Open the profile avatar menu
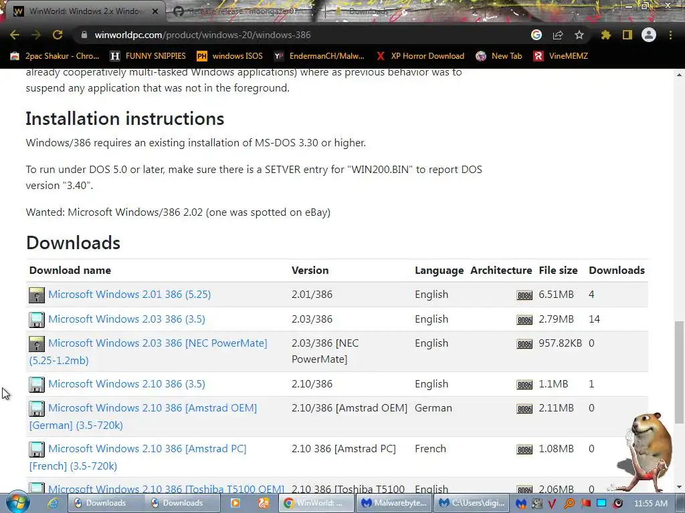Image resolution: width=685 pixels, height=513 pixels. click(x=649, y=35)
